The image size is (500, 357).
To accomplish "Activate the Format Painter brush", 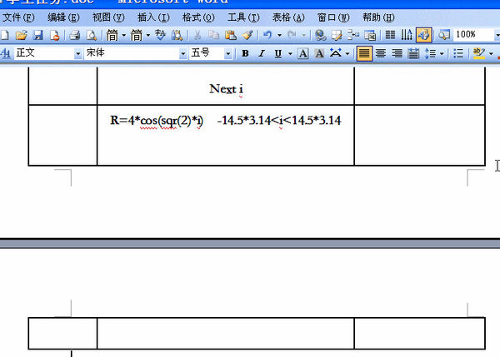I will (247, 35).
